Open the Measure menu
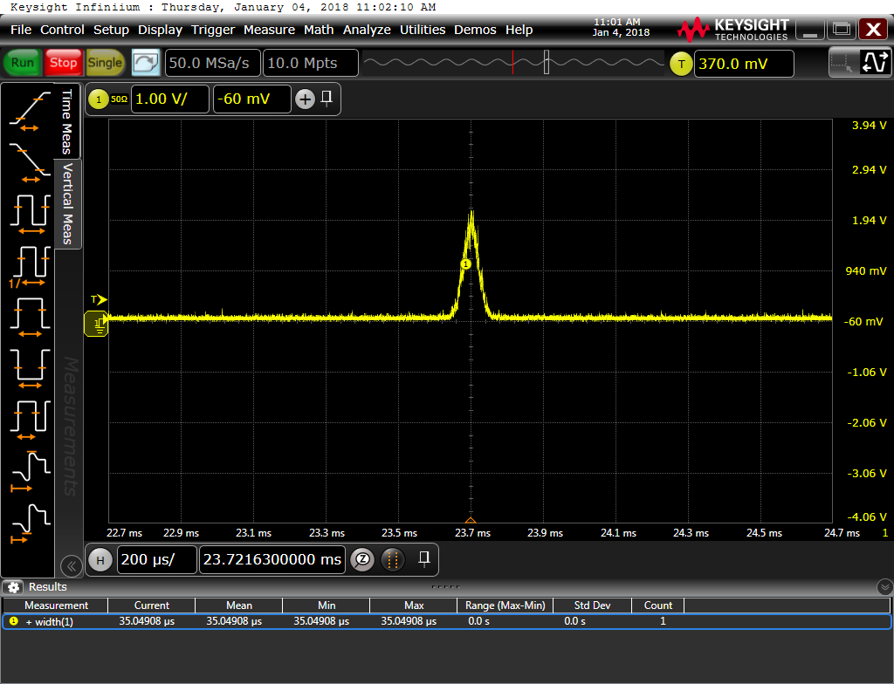The image size is (894, 684). coord(269,30)
